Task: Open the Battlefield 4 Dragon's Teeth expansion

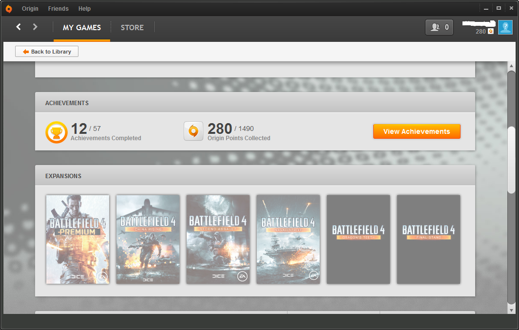Action: [358, 239]
